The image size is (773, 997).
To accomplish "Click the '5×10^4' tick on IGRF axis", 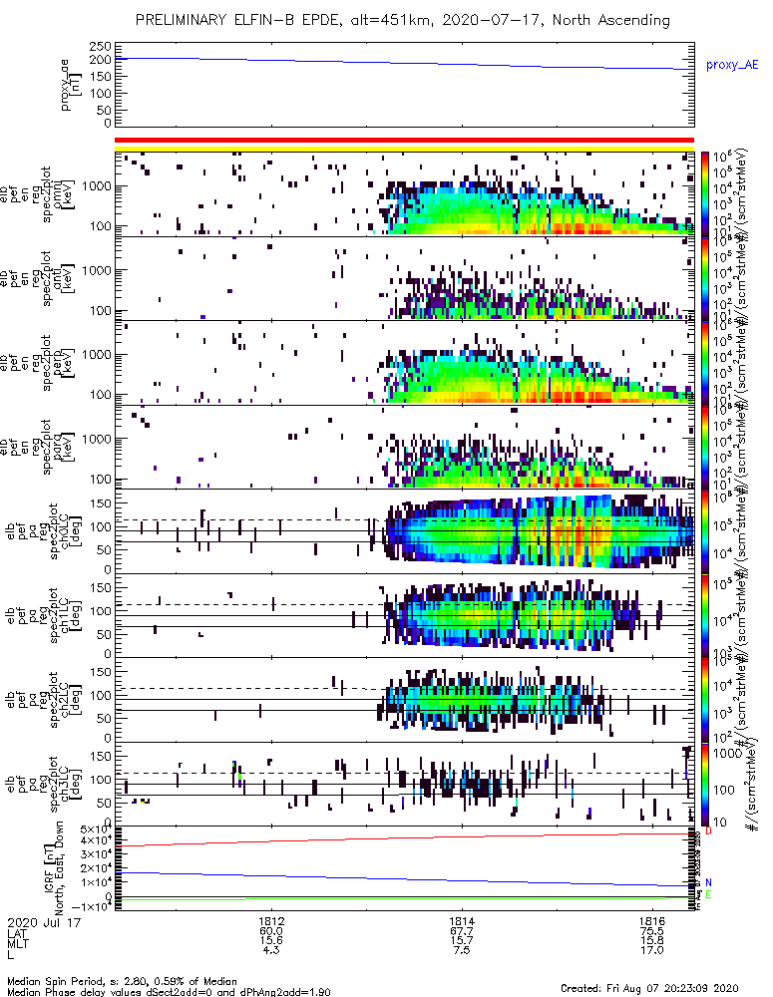I will coord(96,830).
